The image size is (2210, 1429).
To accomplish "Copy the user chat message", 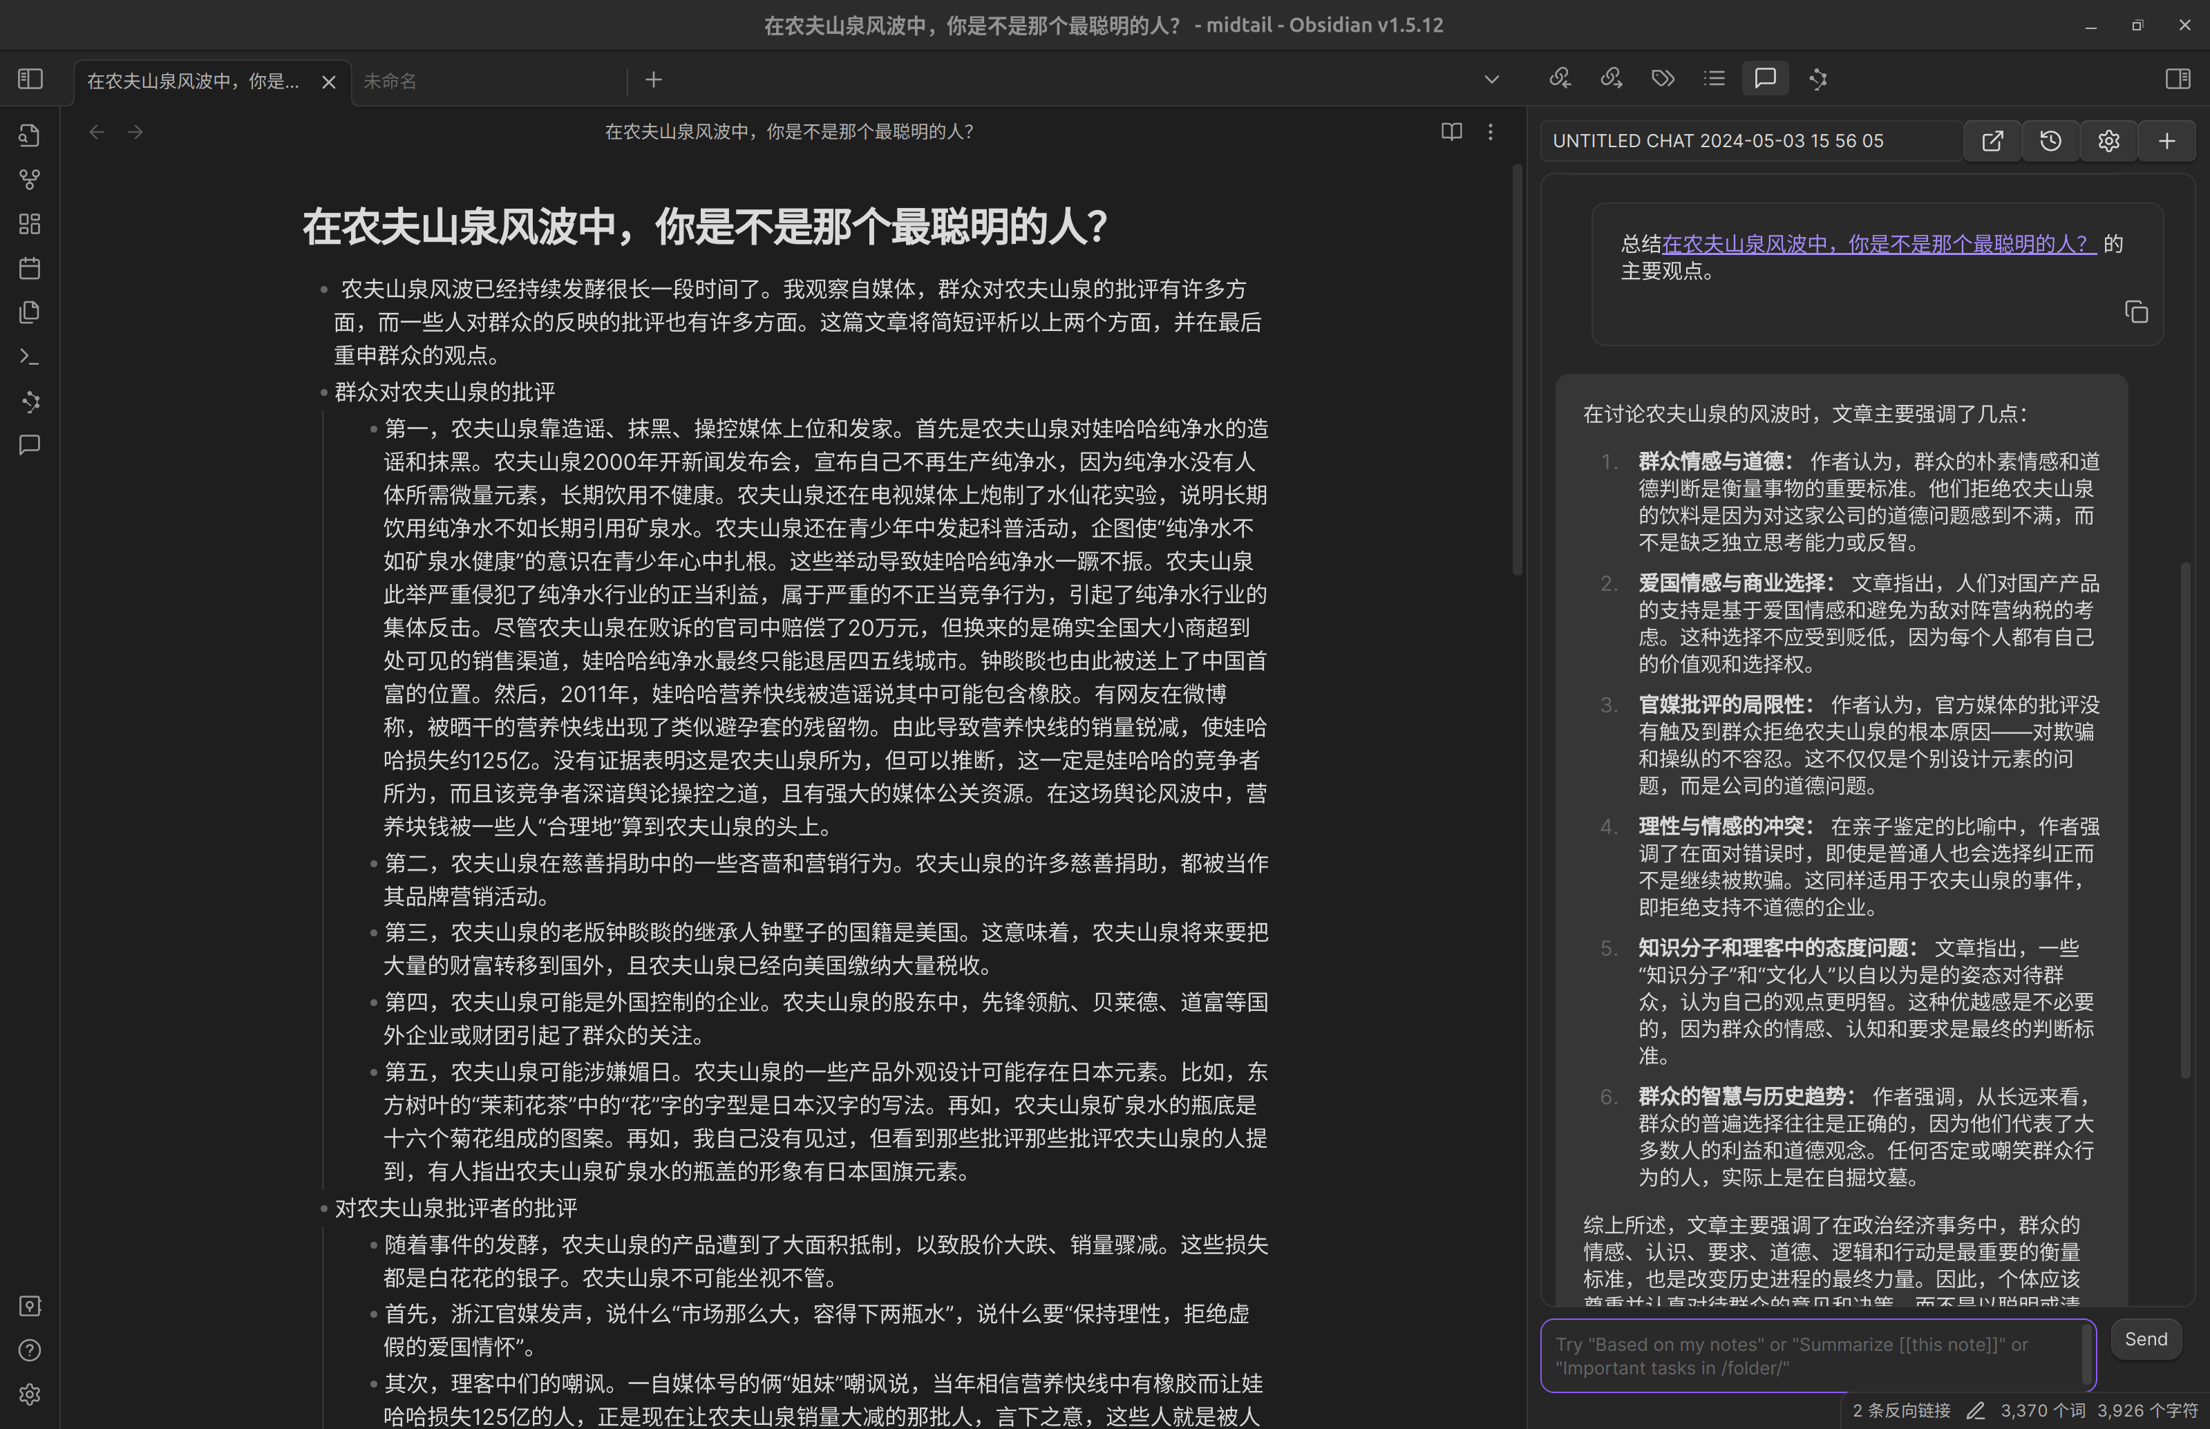I will [2137, 313].
